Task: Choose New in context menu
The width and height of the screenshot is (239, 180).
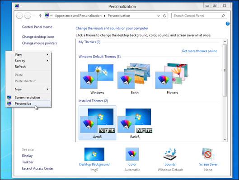Action: pyautogui.click(x=28, y=89)
